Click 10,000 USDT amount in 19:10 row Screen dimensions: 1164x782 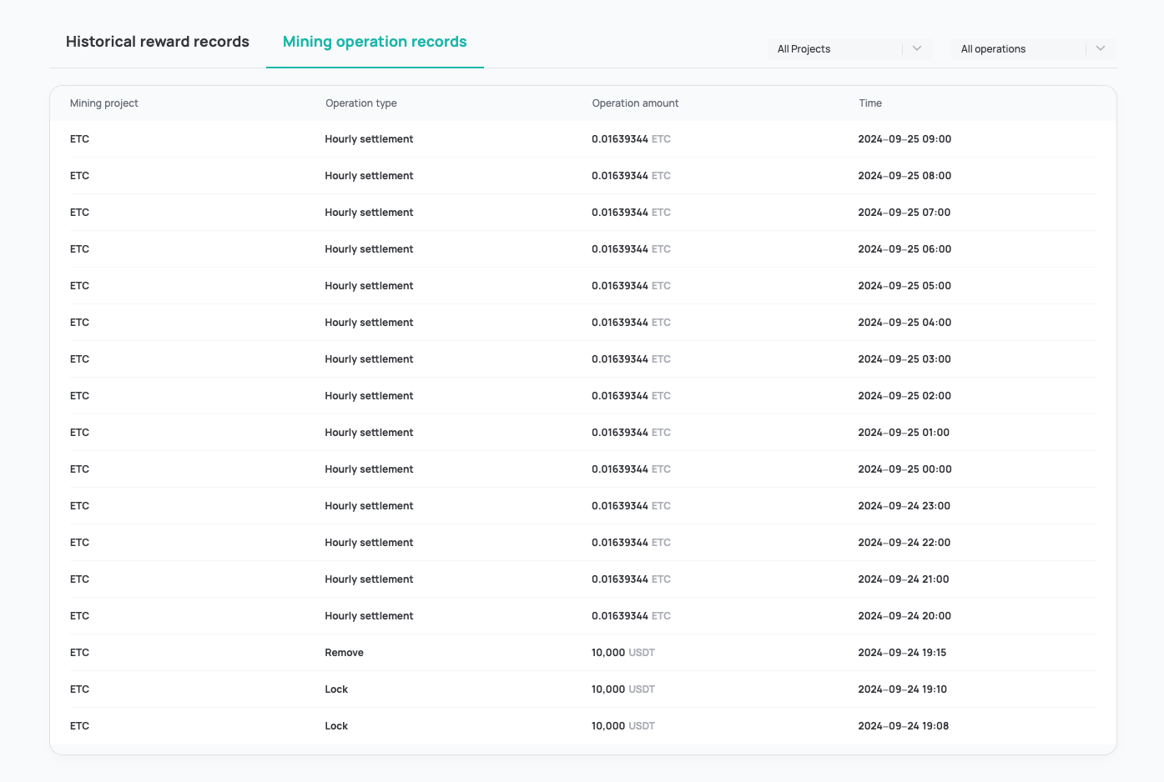[x=623, y=689]
